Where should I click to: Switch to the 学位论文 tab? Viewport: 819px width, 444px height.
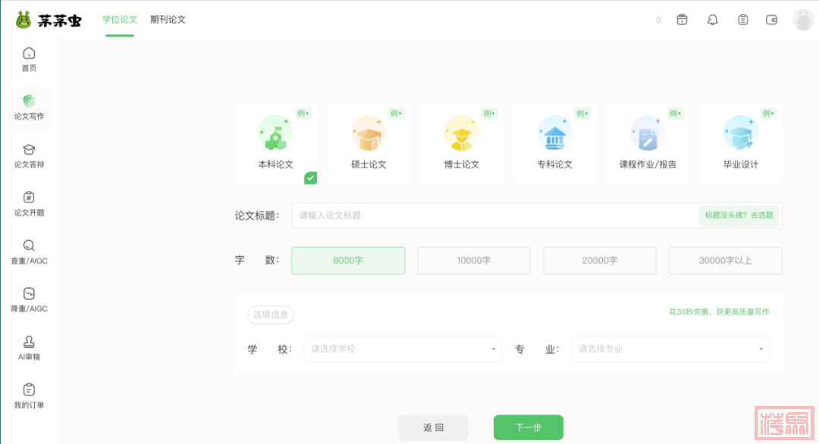click(120, 20)
